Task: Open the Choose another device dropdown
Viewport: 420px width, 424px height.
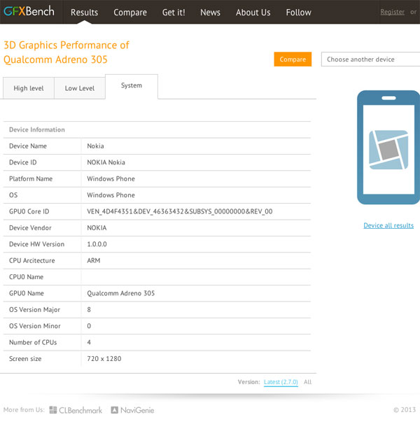Action: pos(370,59)
